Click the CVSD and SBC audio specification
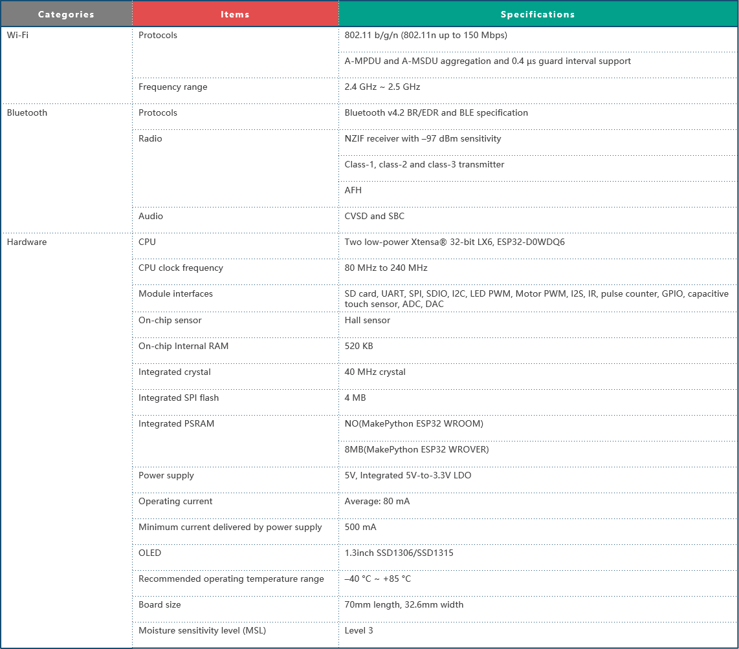 374,217
